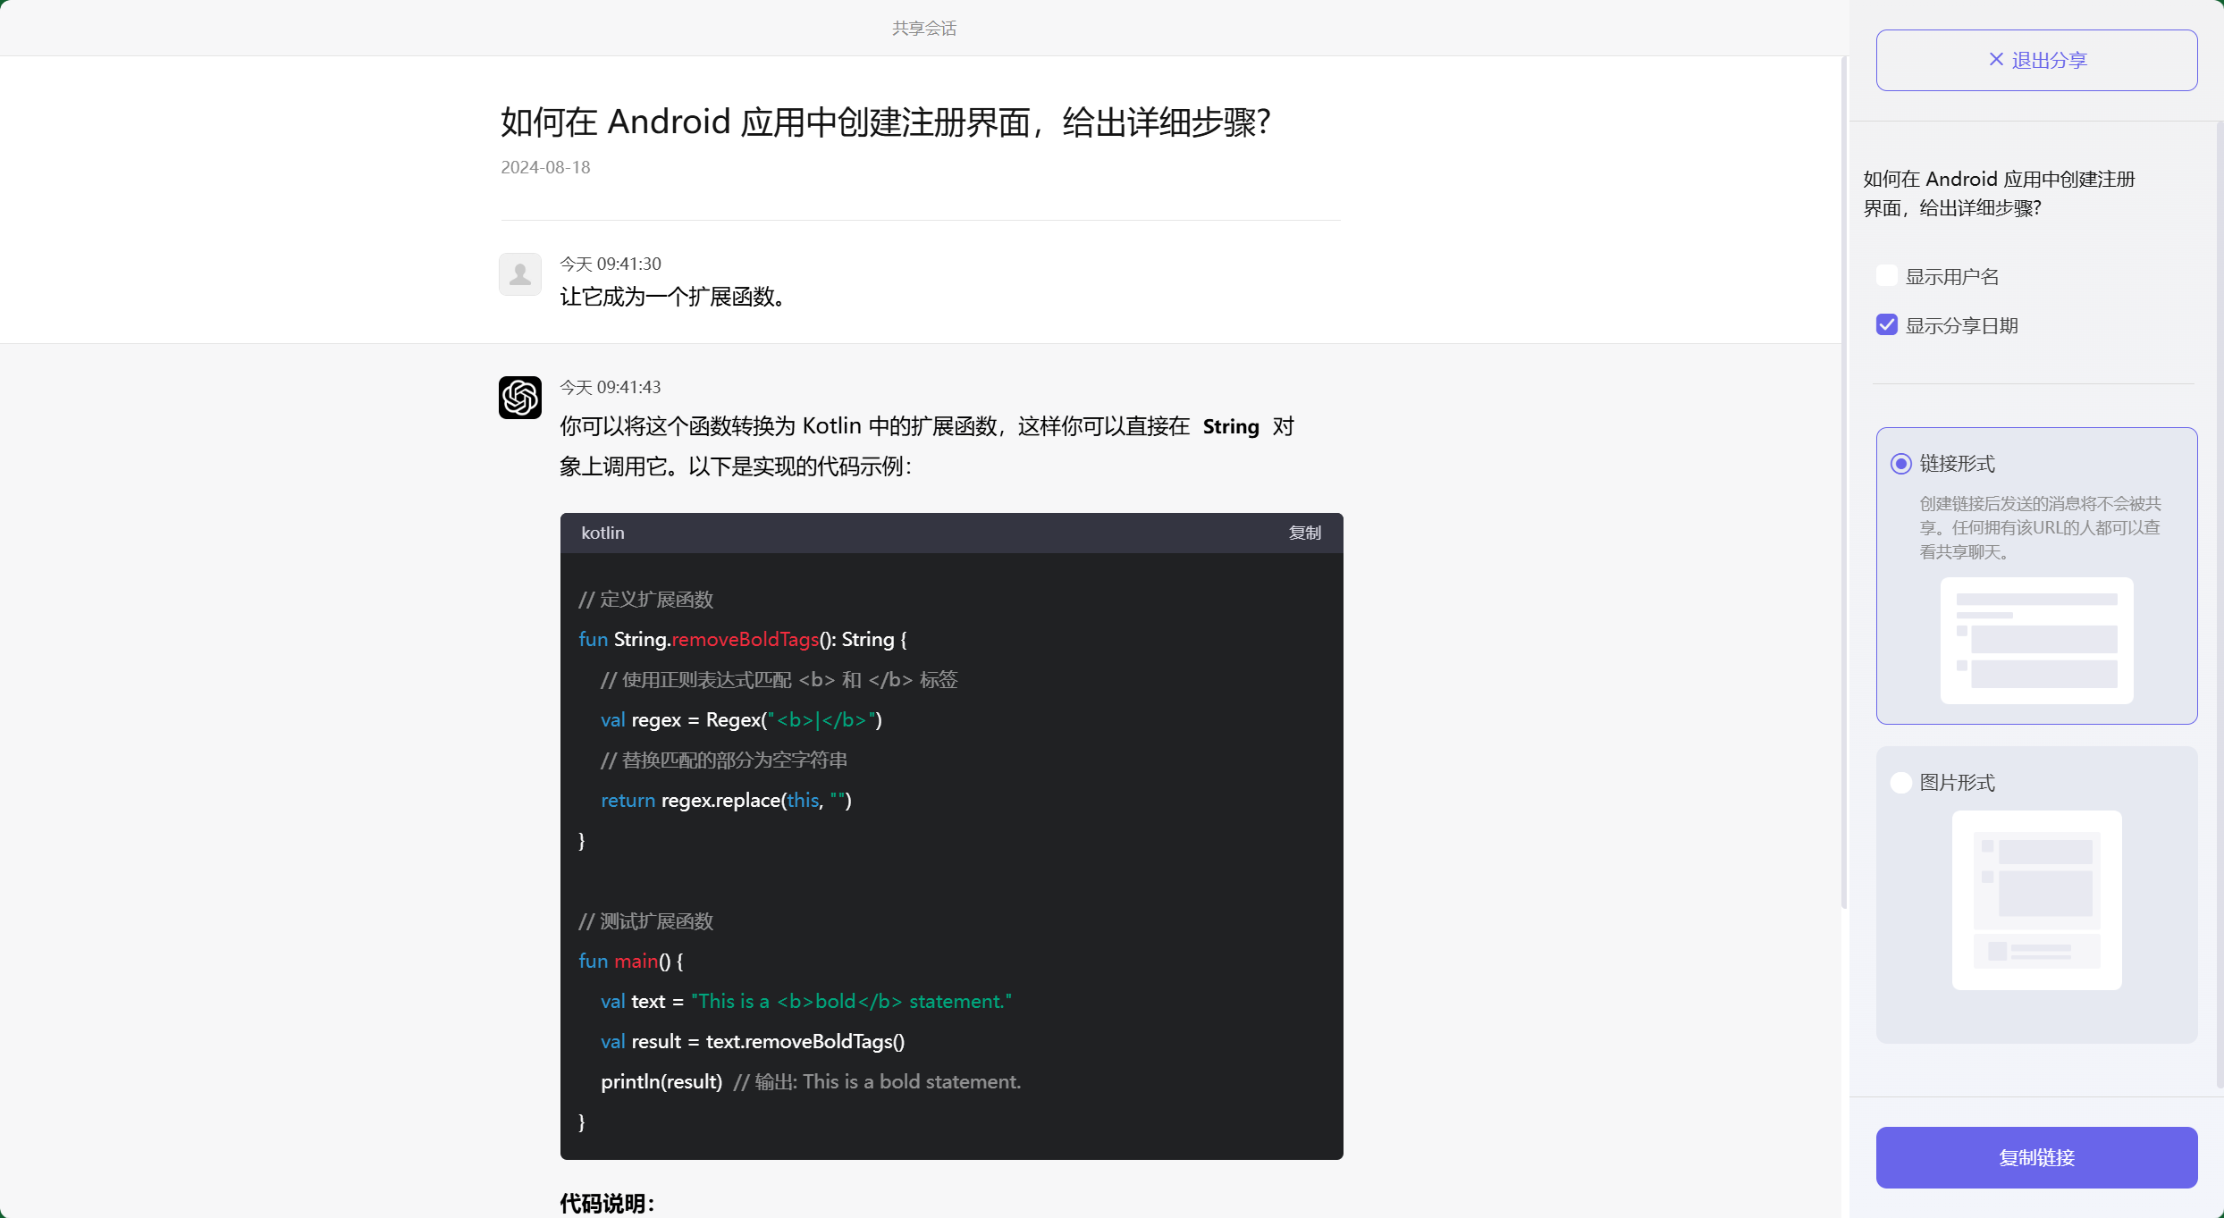Click the X icon inside 退出分享 button
2224x1218 pixels.
click(x=1996, y=59)
